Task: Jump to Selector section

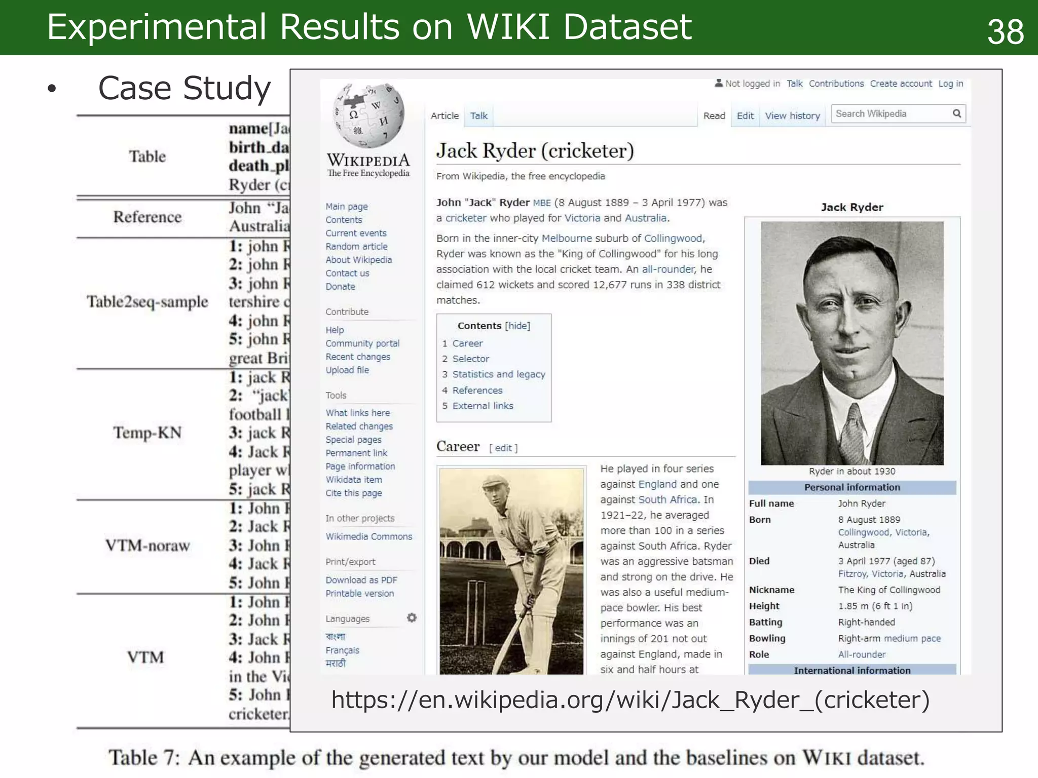Action: coord(471,359)
